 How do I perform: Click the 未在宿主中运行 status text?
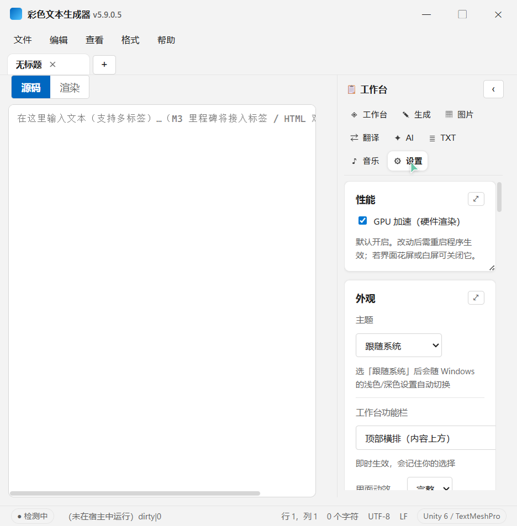[x=100, y=516]
